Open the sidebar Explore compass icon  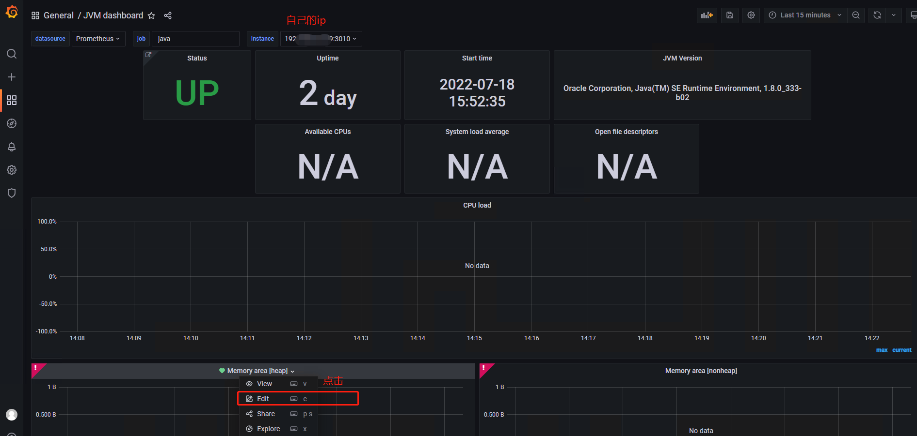[12, 123]
